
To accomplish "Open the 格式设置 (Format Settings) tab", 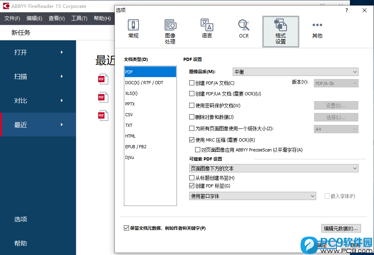I will pos(281,32).
